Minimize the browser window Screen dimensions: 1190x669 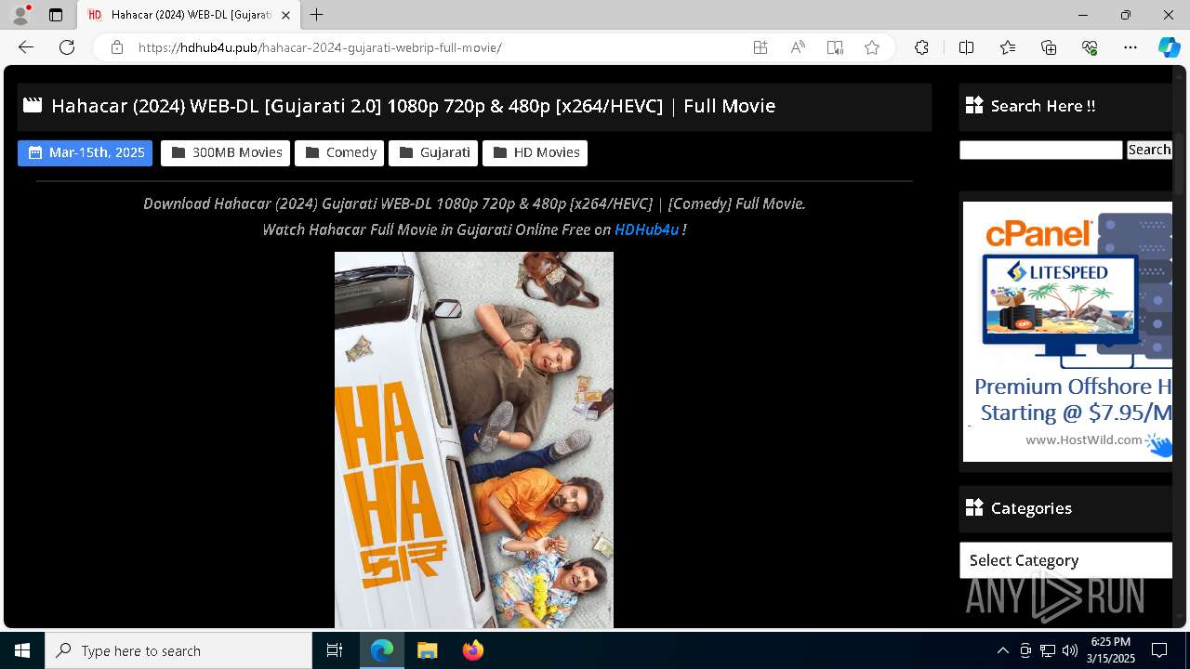click(x=1083, y=15)
